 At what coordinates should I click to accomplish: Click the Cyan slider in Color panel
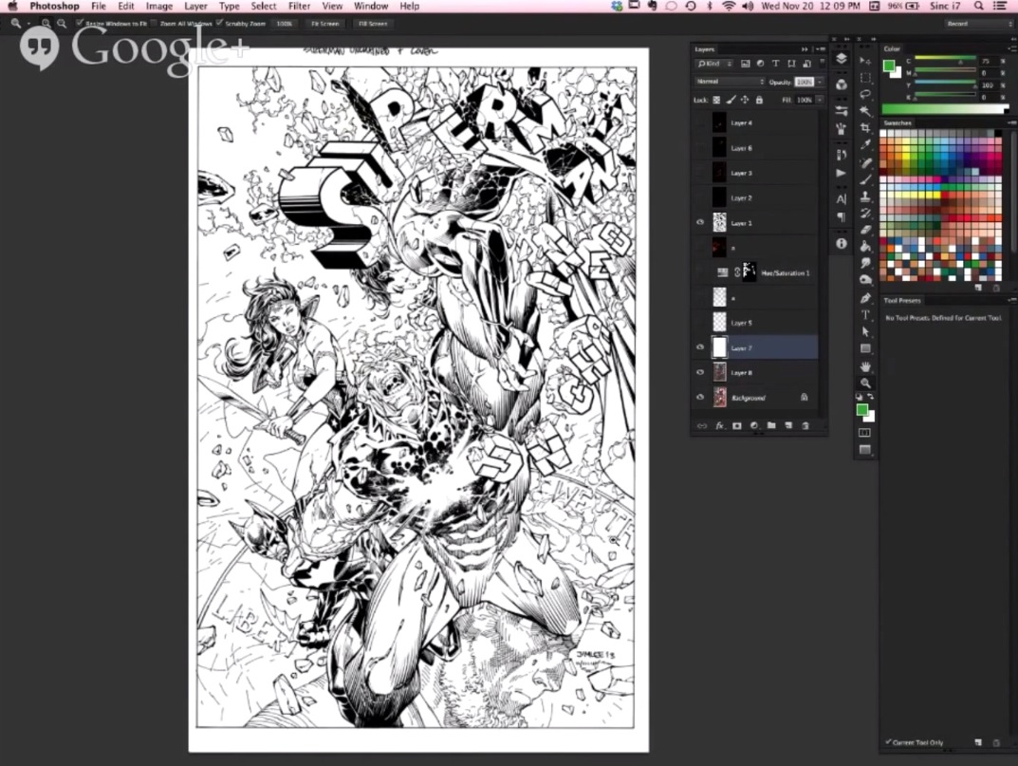[945, 61]
